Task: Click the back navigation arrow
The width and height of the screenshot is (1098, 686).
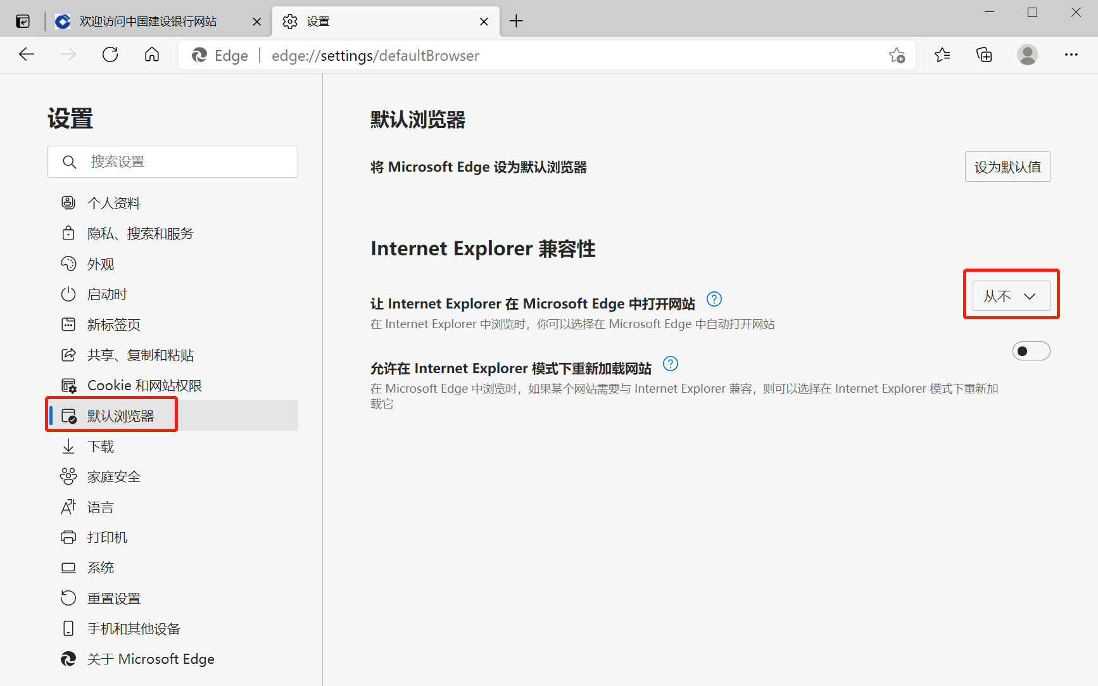Action: tap(27, 54)
